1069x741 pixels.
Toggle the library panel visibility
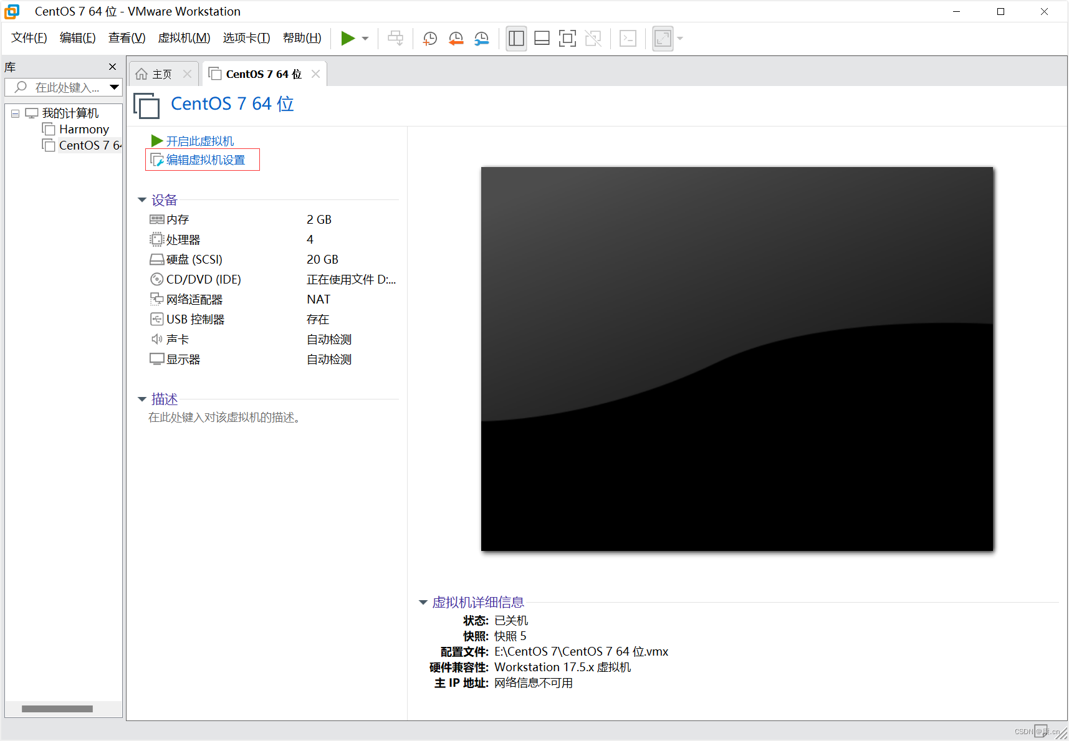click(516, 38)
